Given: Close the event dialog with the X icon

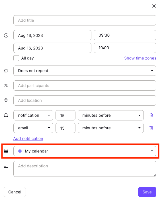Looking at the screenshot, I should pos(154,6).
